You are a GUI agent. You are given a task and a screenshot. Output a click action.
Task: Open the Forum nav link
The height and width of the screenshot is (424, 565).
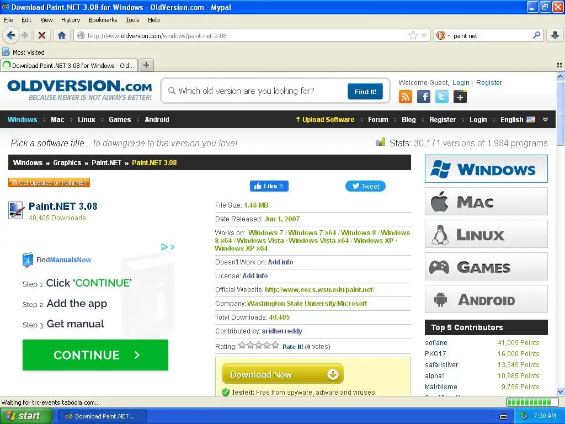tap(378, 119)
